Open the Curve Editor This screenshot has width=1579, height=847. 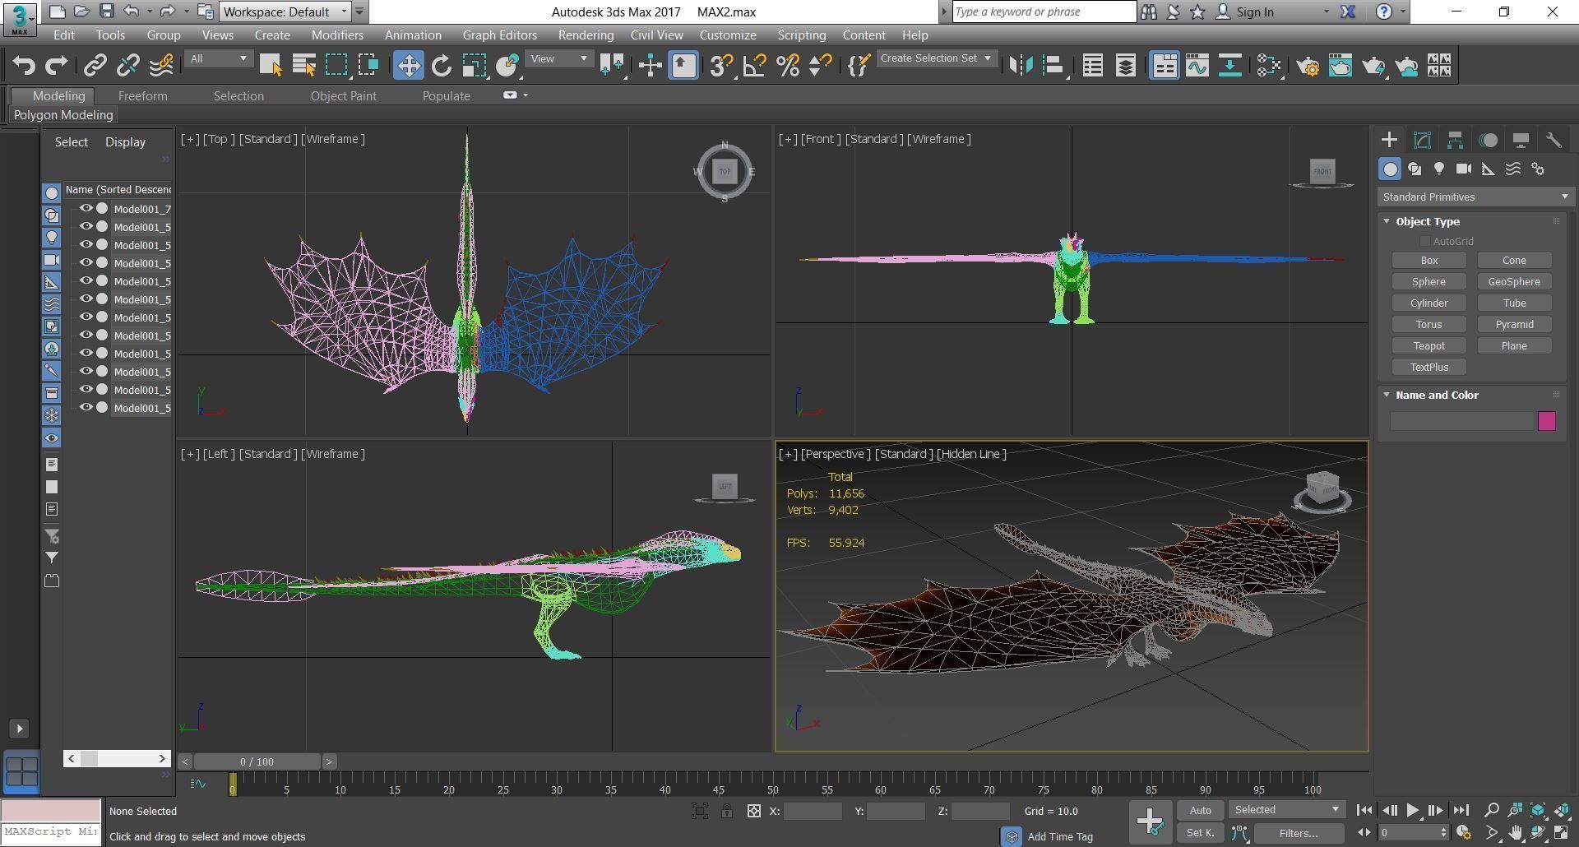[x=1197, y=66]
